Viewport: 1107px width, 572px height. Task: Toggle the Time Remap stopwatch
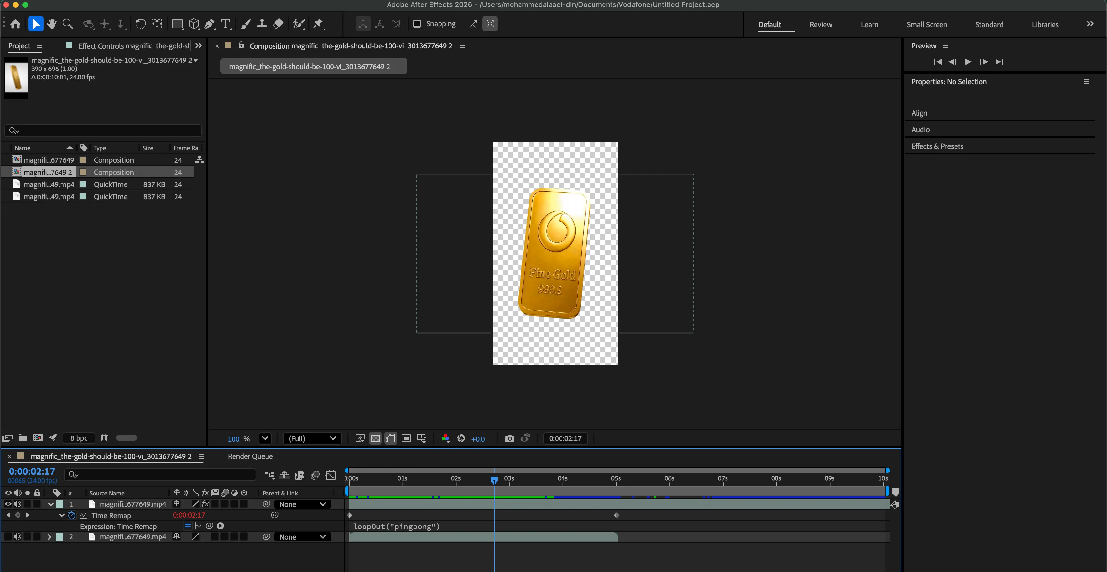pos(72,515)
